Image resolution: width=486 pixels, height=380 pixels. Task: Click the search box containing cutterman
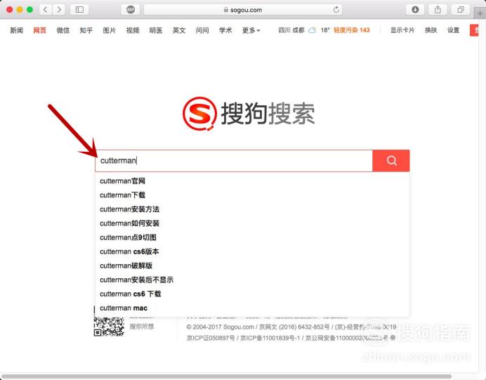click(x=234, y=161)
